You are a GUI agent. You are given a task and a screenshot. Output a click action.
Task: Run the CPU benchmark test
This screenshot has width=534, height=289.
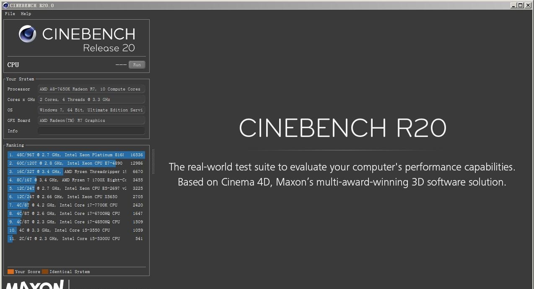137,65
